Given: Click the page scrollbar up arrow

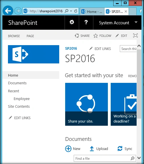Looking at the screenshot, I should point(139,46).
